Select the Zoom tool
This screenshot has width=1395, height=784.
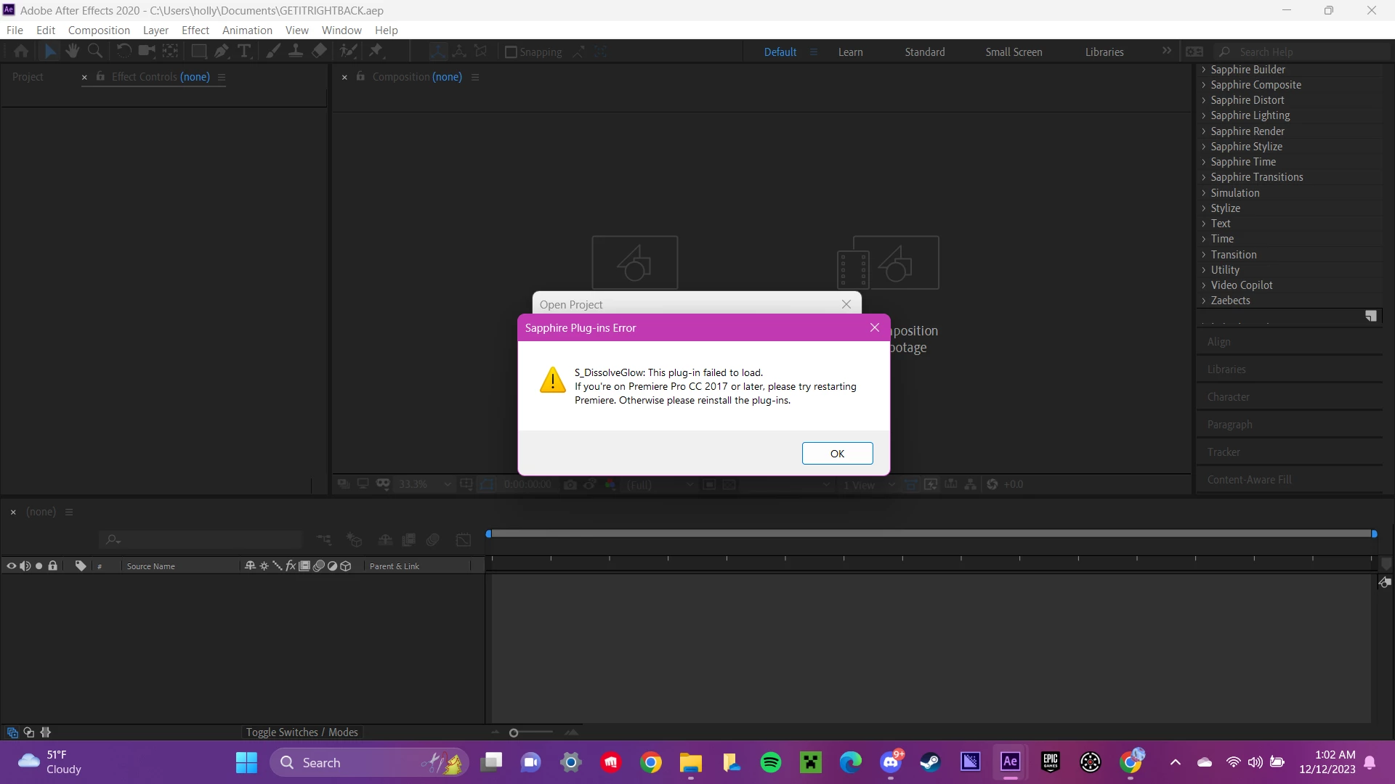(x=94, y=51)
